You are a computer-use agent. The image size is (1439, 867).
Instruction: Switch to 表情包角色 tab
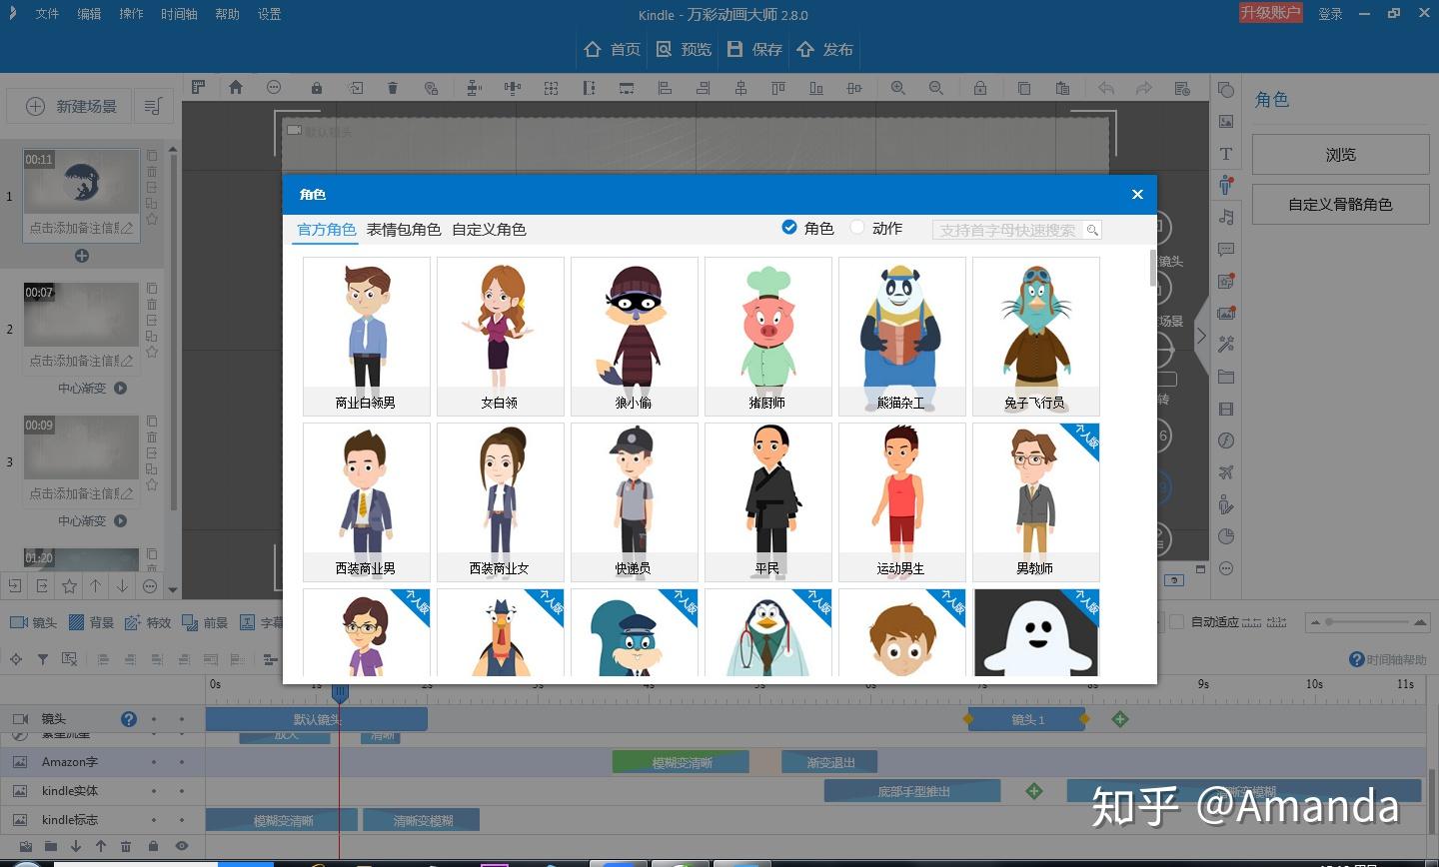pos(404,230)
